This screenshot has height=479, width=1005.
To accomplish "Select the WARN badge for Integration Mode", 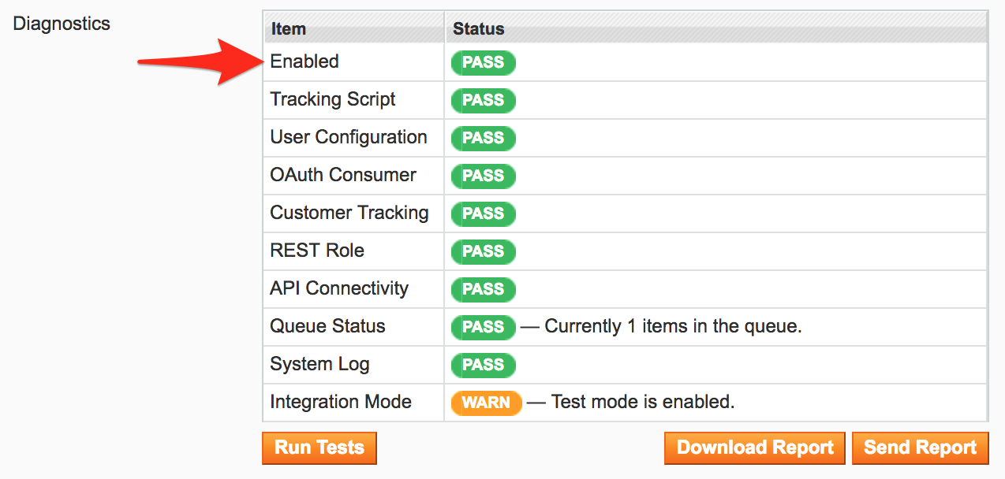I will pyautogui.click(x=486, y=403).
